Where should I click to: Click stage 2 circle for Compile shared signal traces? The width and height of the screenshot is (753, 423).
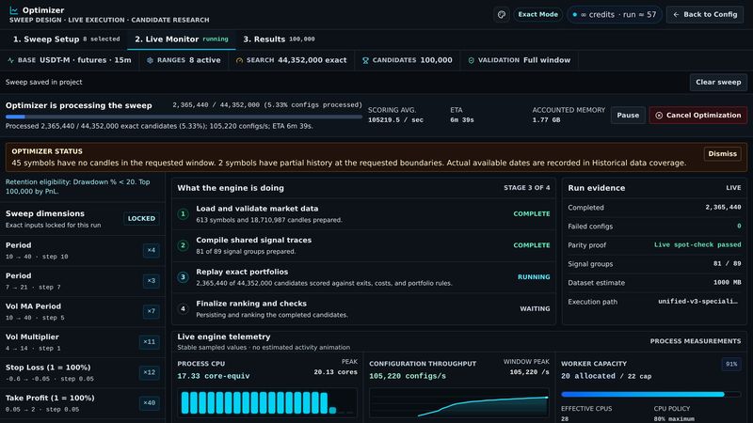183,245
